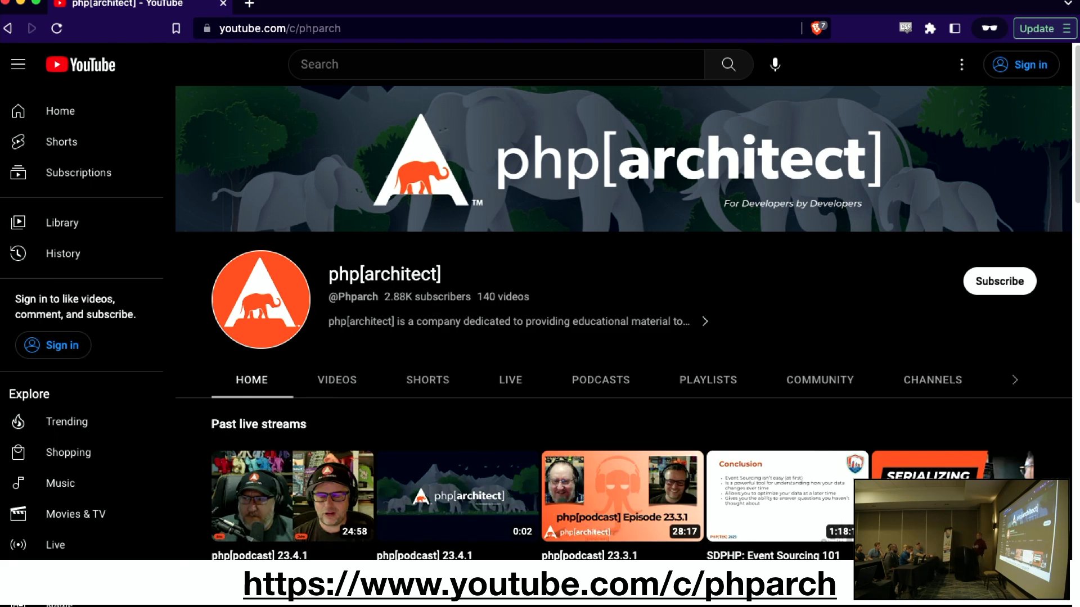Click the Trending fire icon

18,422
